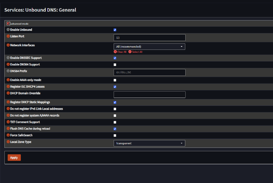
Task: Click the Enable Unbound label text
Action: click(x=21, y=30)
